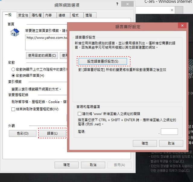Click 取消 in 語言喜好設定 dialog
The height and width of the screenshot is (182, 193).
pos(171,143)
